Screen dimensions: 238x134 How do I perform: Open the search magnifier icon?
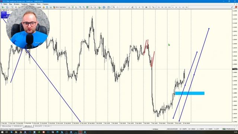[x=232, y=7]
